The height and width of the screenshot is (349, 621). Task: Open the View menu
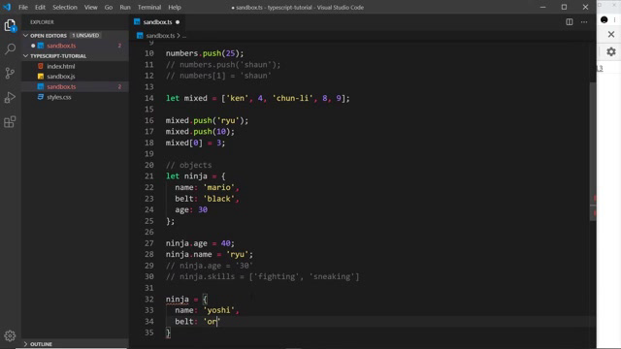click(x=90, y=7)
